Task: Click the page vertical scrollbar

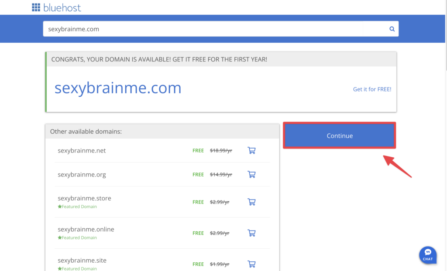Action: coord(446,36)
